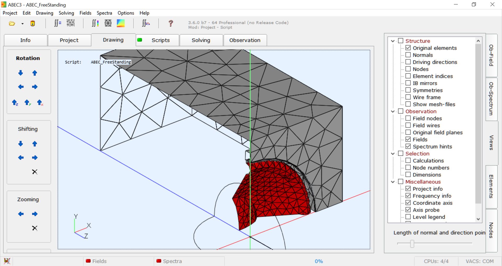Rotate view left in Rotation panel
Screen dimensions: 502x266
click(21, 87)
